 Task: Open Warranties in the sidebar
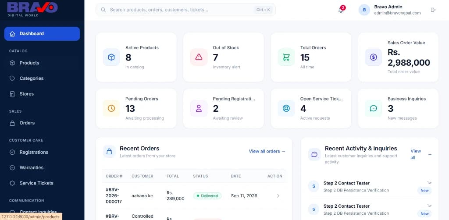point(42,168)
